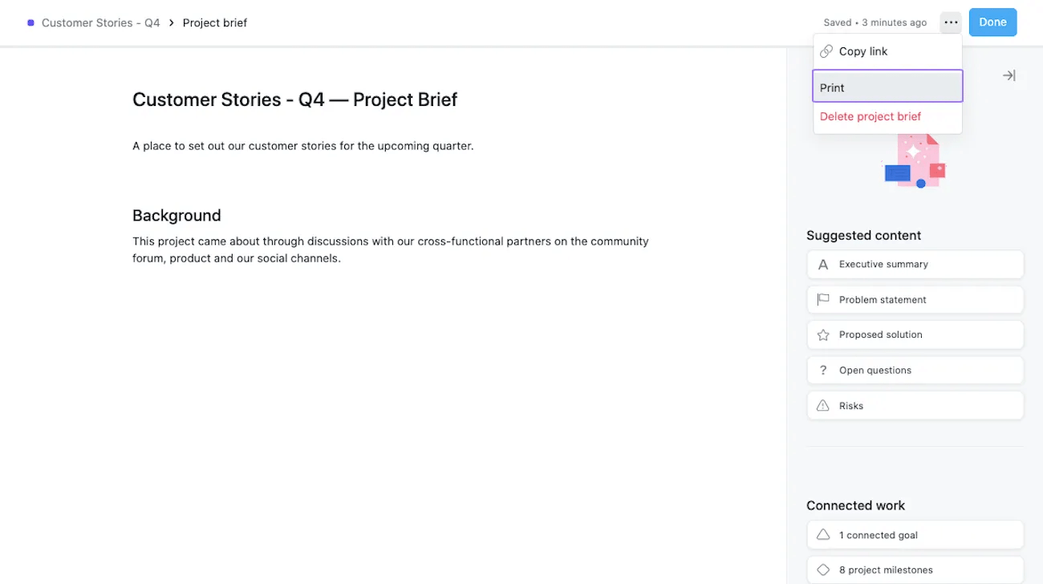Click the Risks warning triangle icon
Viewport: 1043px width, 584px height.
coord(822,405)
